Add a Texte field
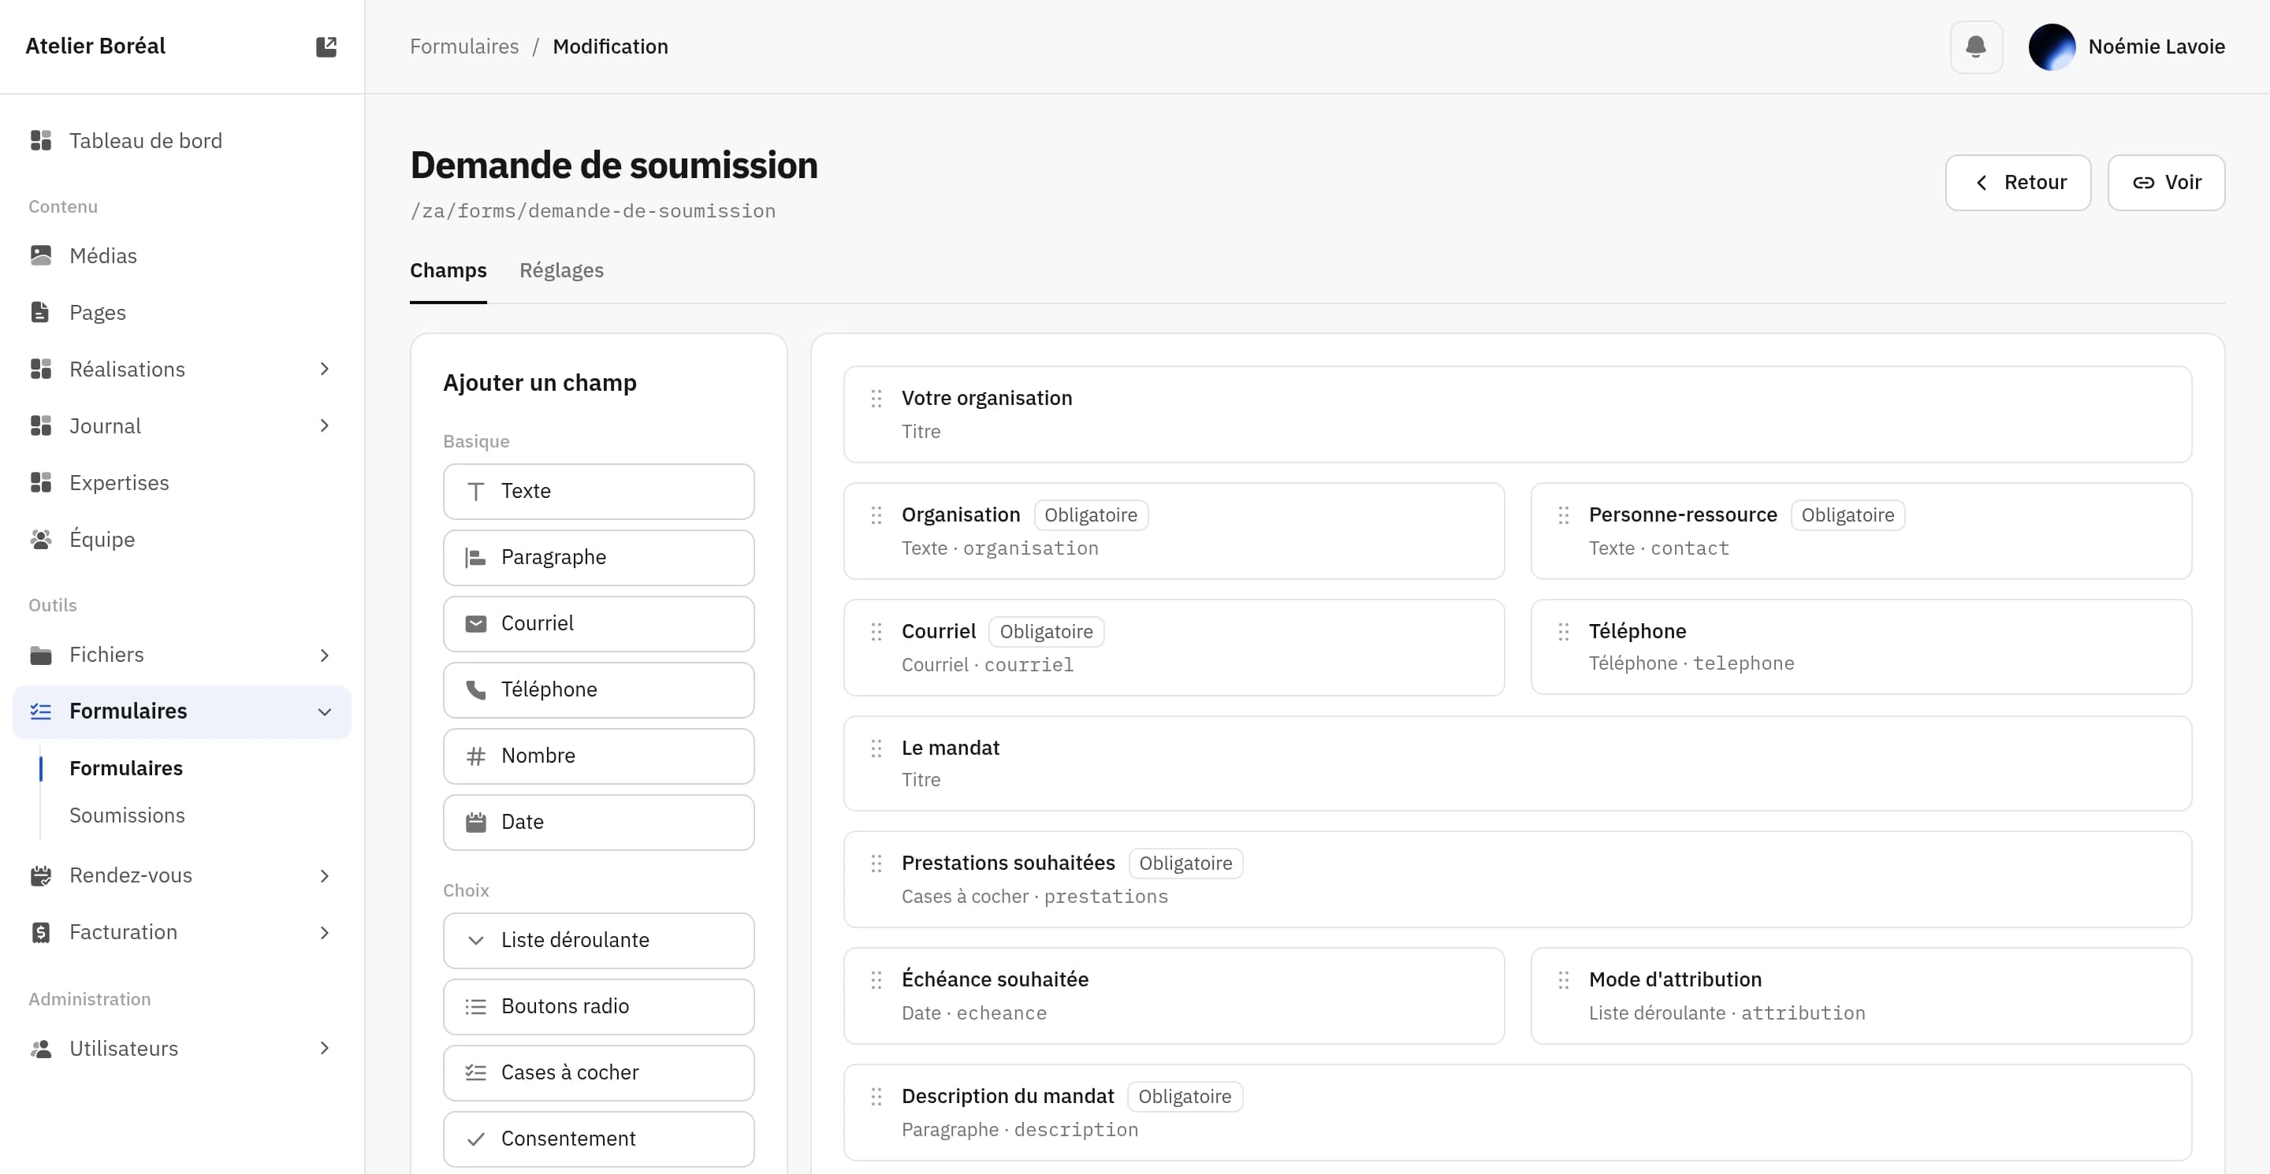This screenshot has height=1174, width=2270. (x=598, y=492)
